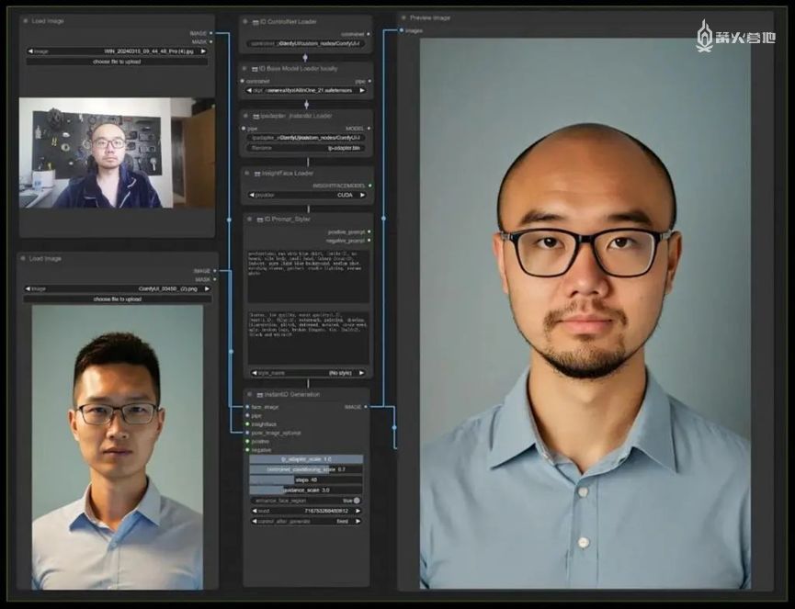Adjust the guidance_scale slider
Viewport: 795px width, 609px height.
click(x=307, y=490)
